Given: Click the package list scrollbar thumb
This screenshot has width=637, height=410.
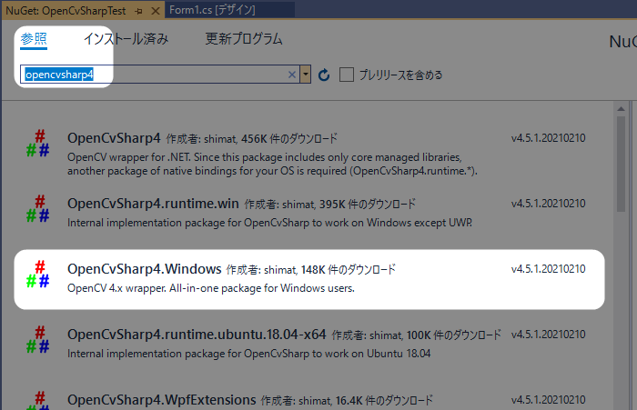Looking at the screenshot, I should [x=621, y=164].
